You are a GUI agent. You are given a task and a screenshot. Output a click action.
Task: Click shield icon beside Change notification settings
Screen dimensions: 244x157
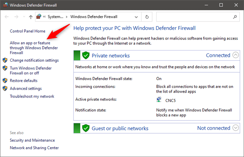[x=5, y=60]
